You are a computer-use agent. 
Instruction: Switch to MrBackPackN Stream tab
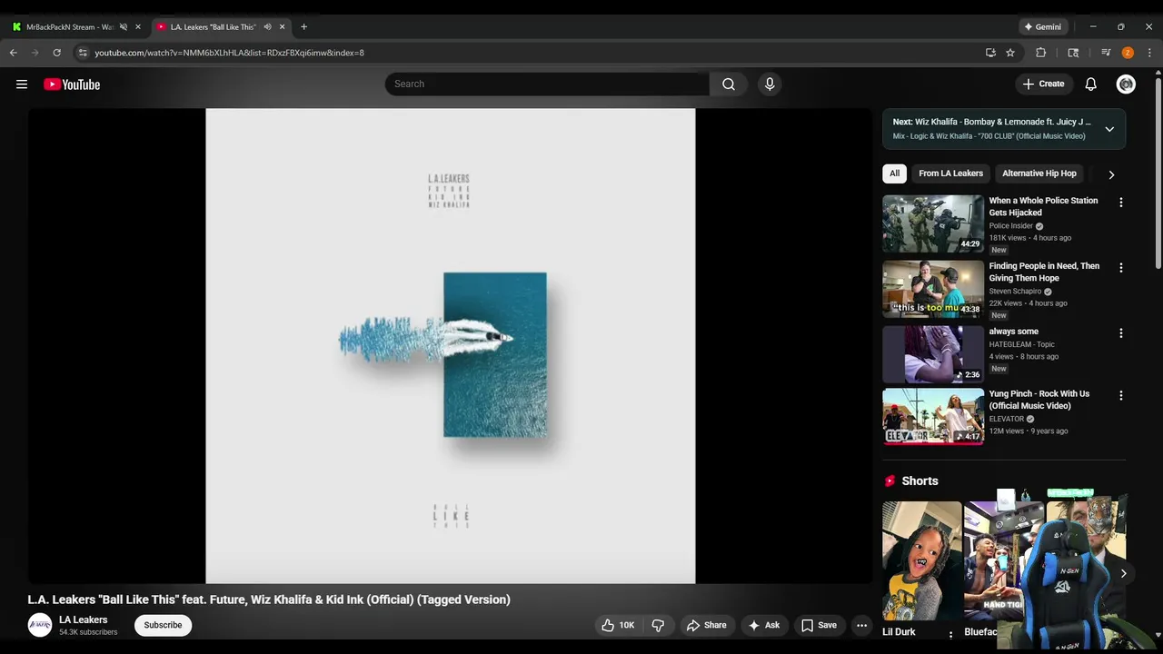[x=69, y=27]
